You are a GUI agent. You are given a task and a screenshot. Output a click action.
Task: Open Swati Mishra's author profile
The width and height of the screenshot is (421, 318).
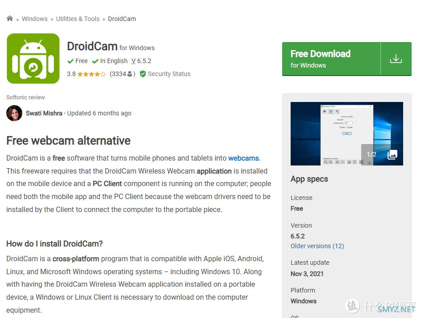(x=44, y=113)
